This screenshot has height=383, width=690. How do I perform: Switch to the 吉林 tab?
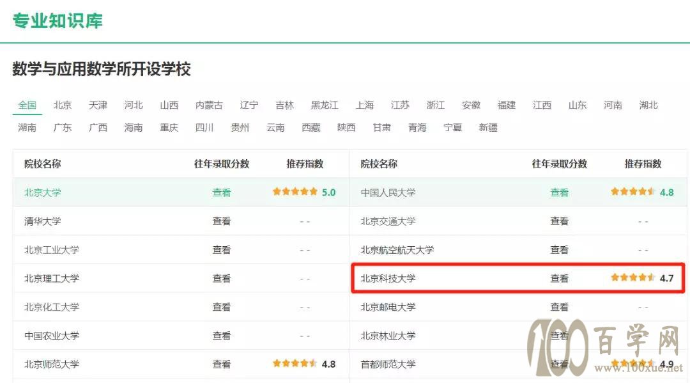pos(285,106)
